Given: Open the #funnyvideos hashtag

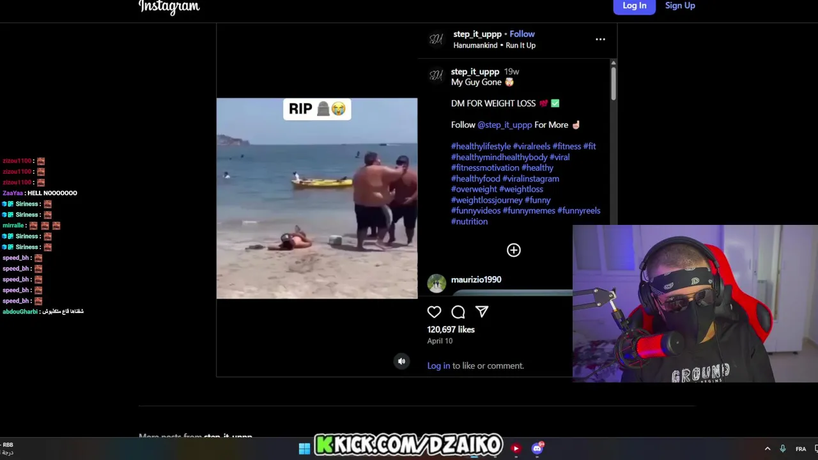Looking at the screenshot, I should (x=476, y=211).
